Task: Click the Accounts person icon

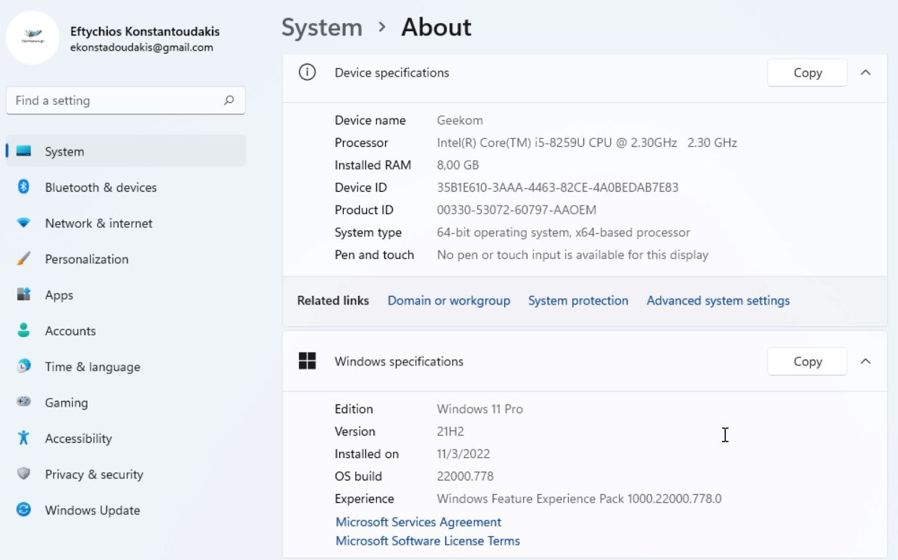Action: [23, 331]
